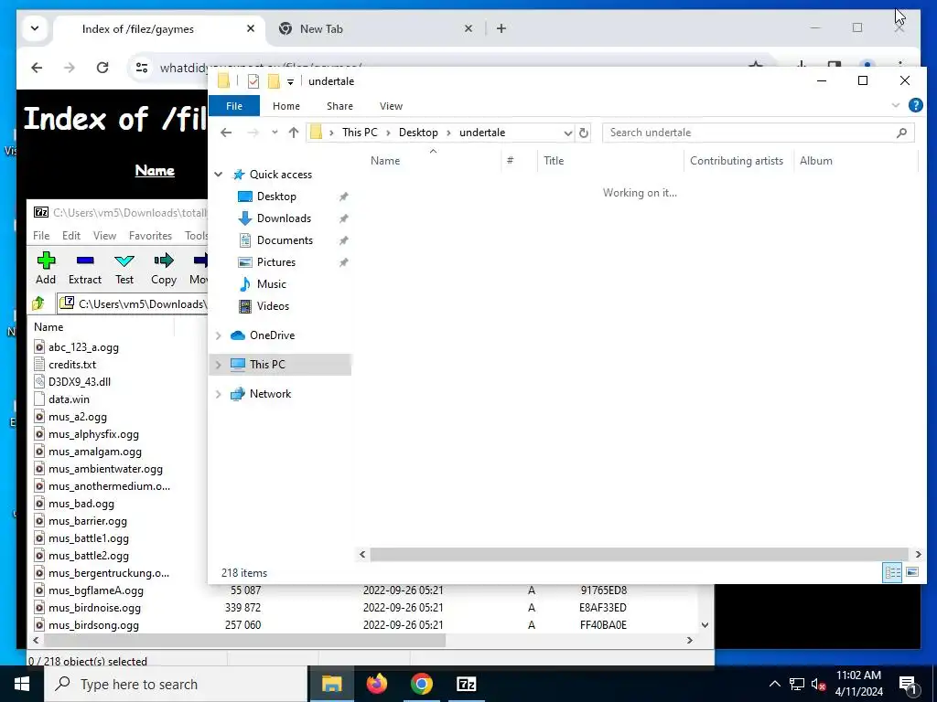Open Customize Quick Access Toolbar dropdown
Screen dimensions: 937x702
click(x=290, y=81)
